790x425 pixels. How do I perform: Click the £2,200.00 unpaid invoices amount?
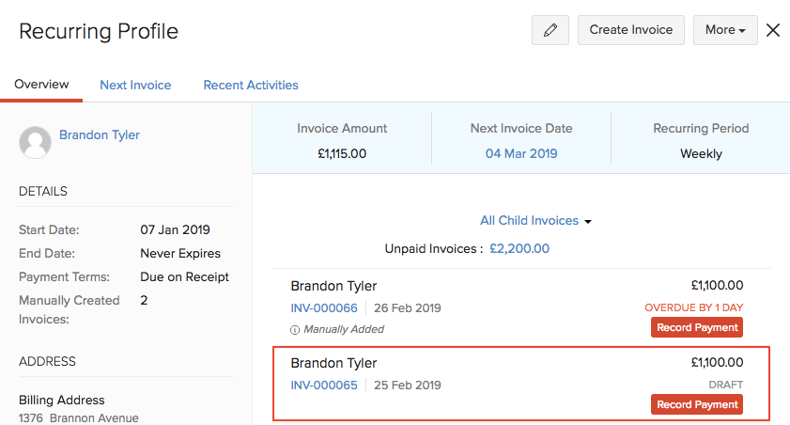[x=519, y=249]
